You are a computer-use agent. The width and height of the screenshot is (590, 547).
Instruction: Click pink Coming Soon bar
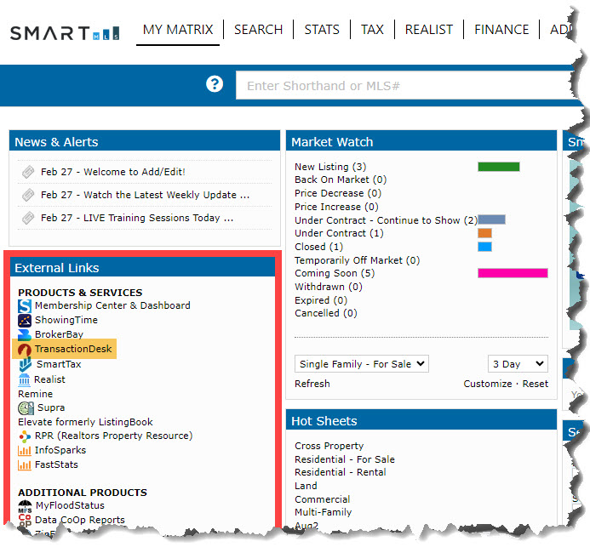pyautogui.click(x=513, y=273)
